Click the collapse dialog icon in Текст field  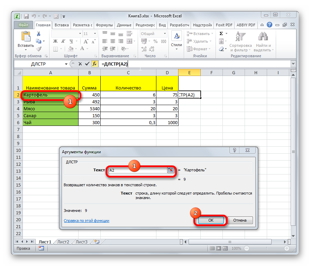(x=171, y=170)
